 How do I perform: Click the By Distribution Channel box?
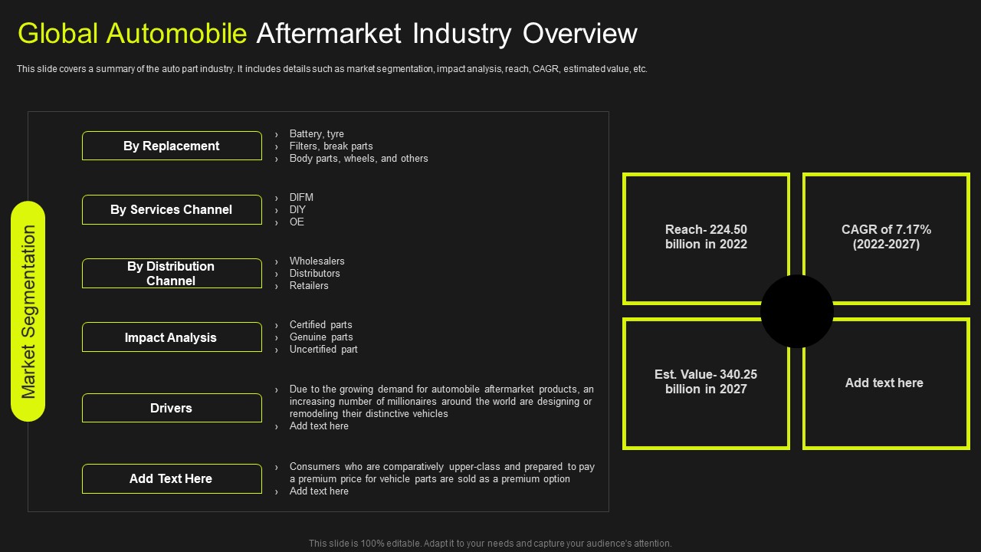pos(172,273)
